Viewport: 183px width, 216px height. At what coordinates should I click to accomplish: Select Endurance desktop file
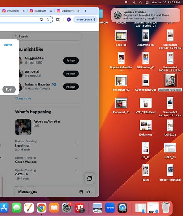coord(146,128)
